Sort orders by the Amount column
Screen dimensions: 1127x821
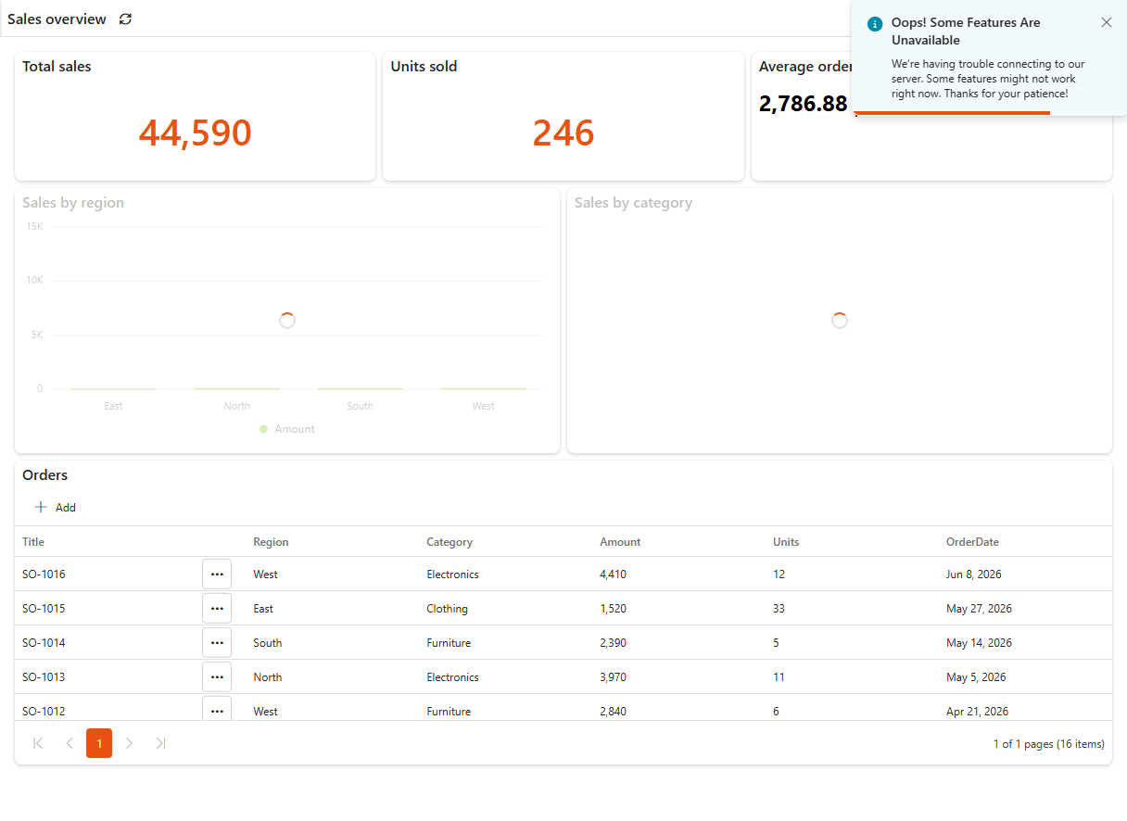620,542
